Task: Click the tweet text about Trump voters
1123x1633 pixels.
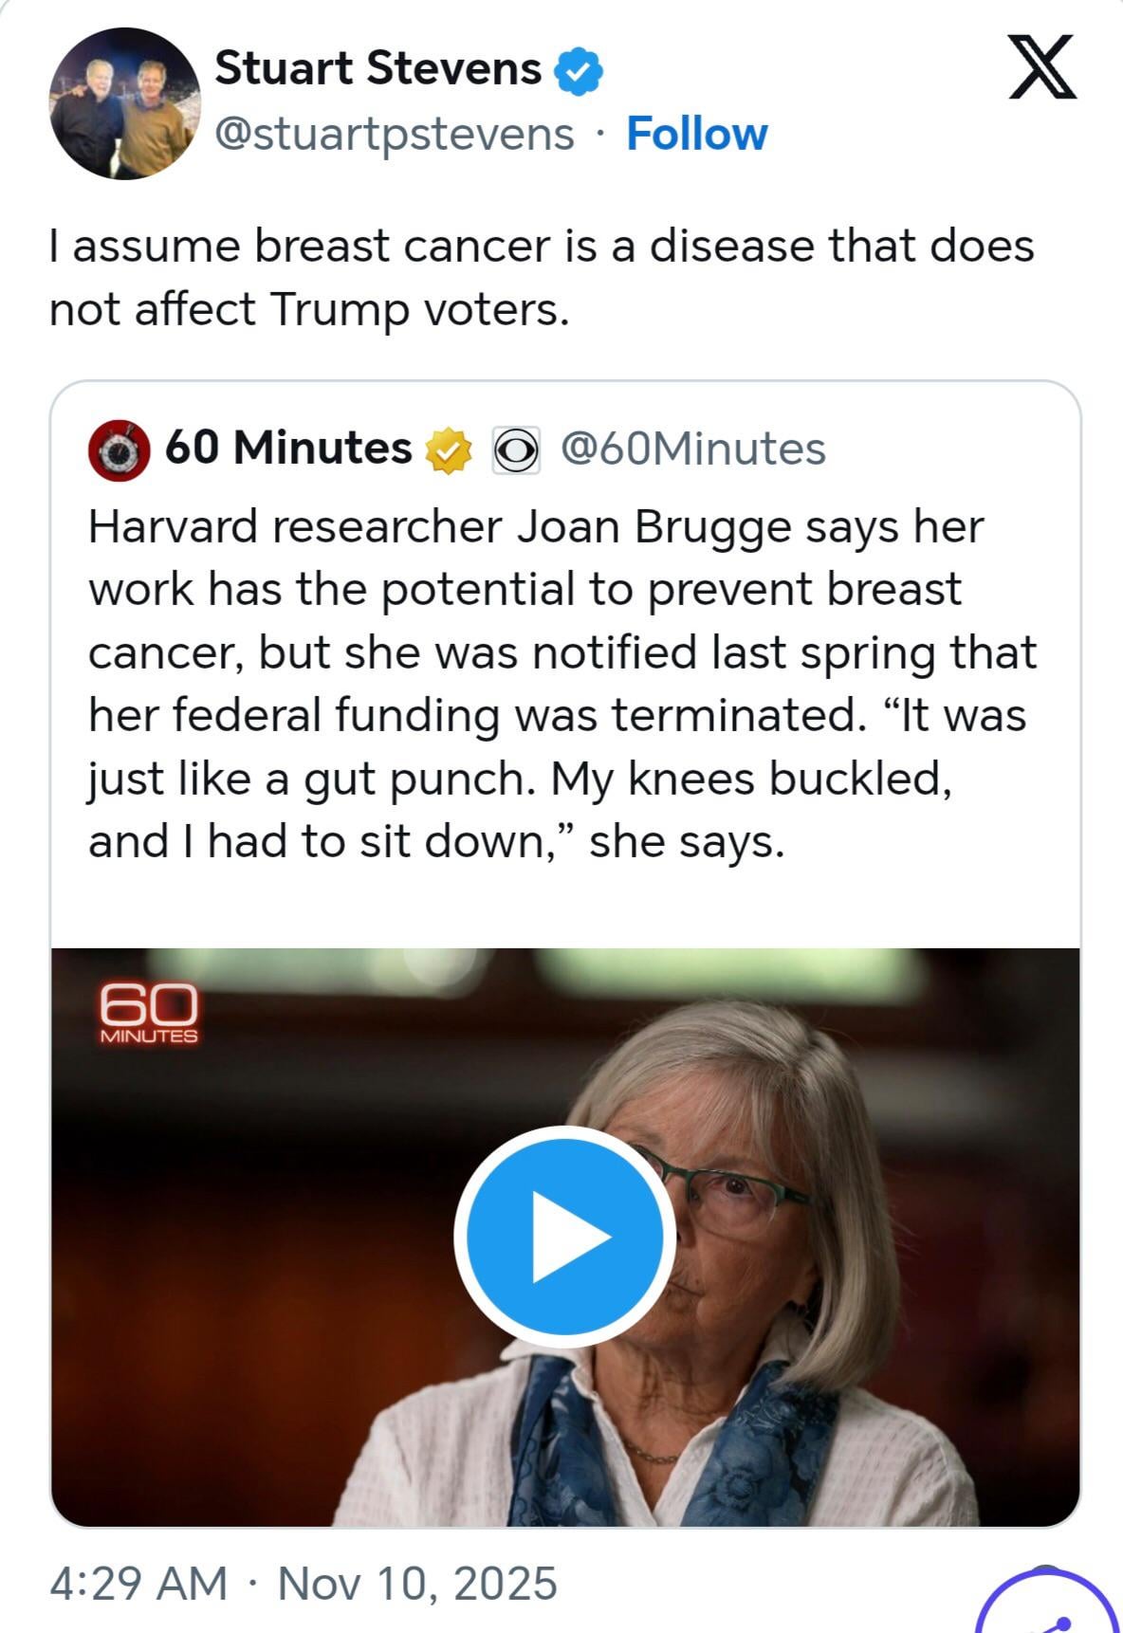Action: [541, 277]
